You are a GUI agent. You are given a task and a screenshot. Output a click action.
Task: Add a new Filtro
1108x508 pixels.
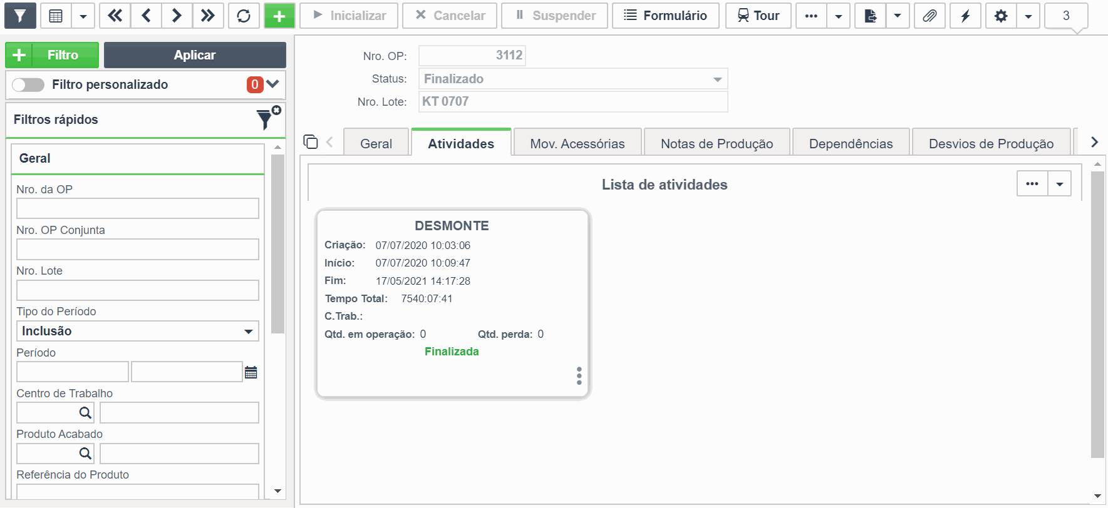[52, 55]
